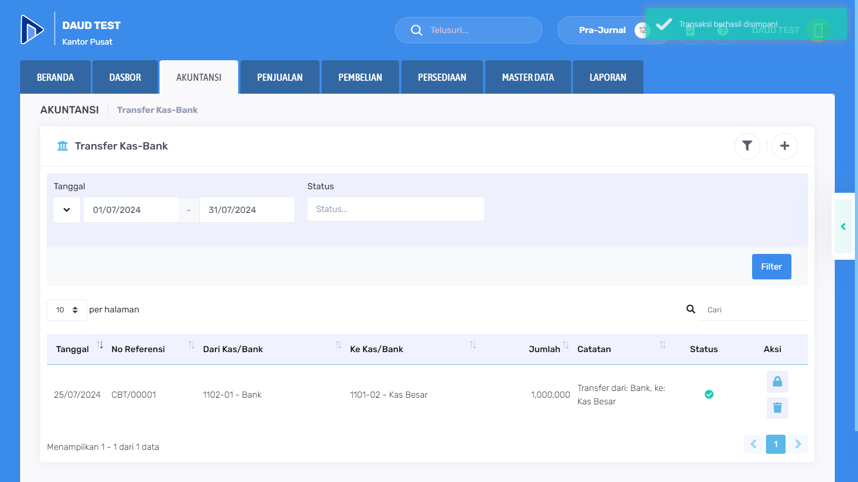Expand the side panel chevron

(x=843, y=227)
